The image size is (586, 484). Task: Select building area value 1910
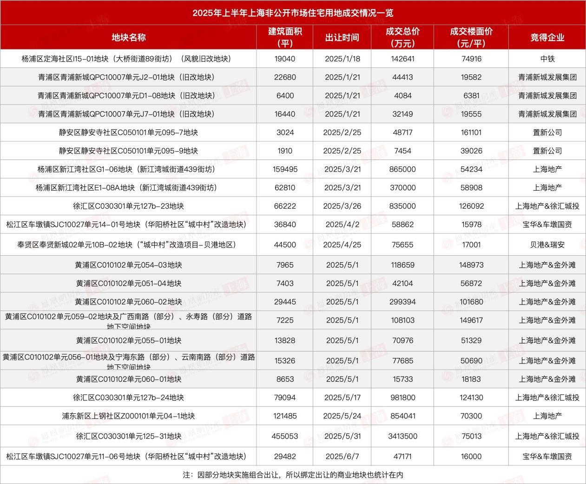pyautogui.click(x=285, y=151)
